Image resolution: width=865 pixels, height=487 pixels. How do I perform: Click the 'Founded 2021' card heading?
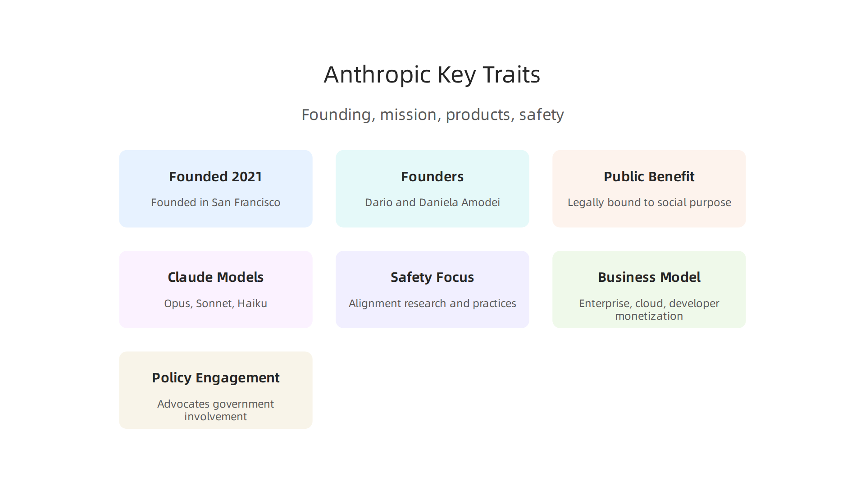215,177
